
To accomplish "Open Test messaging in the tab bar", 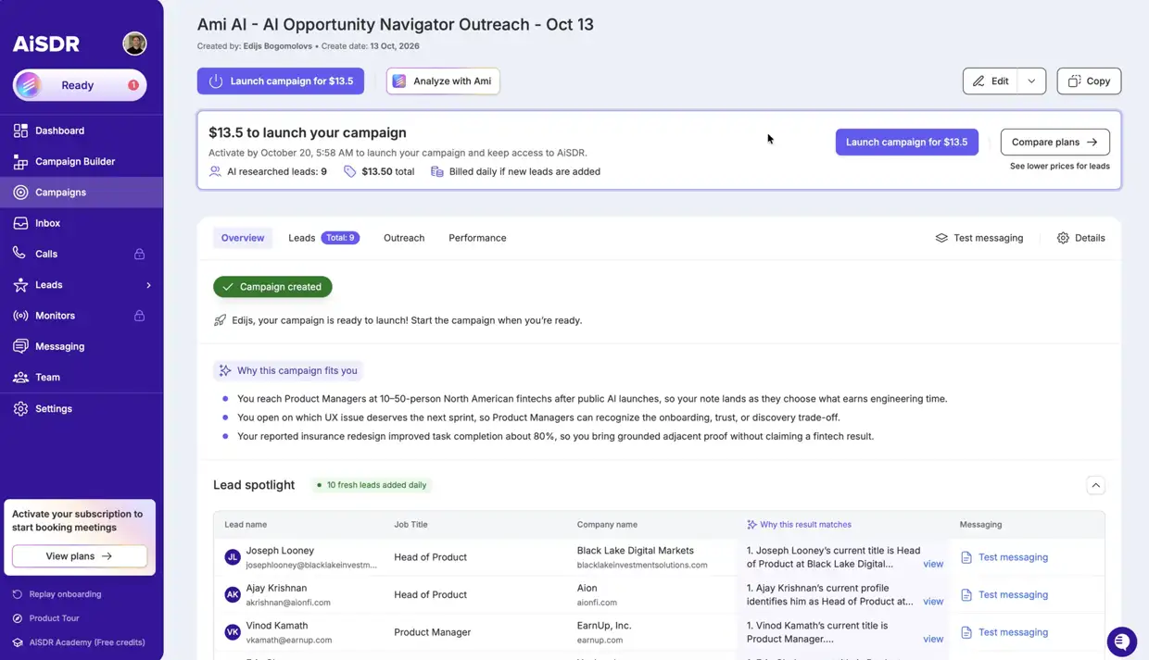I will point(979,238).
